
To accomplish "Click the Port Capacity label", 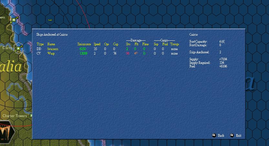I will pyautogui.click(x=198, y=41).
